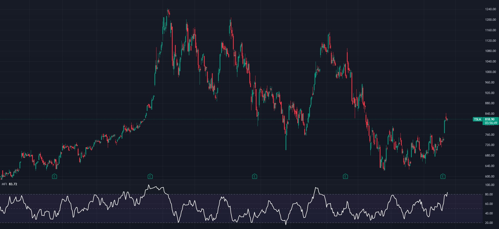This screenshot has width=499, height=229.
Task: Open the rightmost earnings E marker
Action: click(x=443, y=176)
